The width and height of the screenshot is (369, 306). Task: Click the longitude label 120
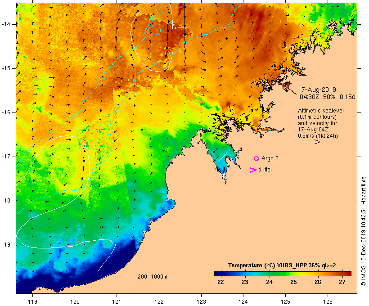pyautogui.click(x=75, y=301)
